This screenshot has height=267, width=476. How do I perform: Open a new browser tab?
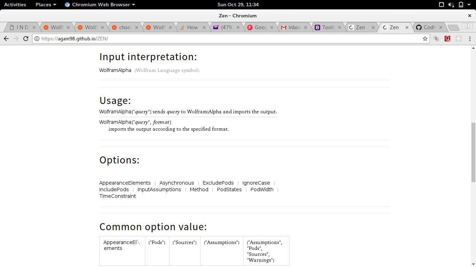click(453, 27)
